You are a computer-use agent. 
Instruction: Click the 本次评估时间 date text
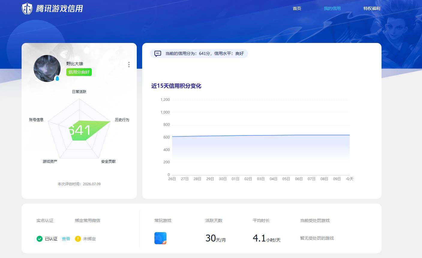pyautogui.click(x=79, y=184)
